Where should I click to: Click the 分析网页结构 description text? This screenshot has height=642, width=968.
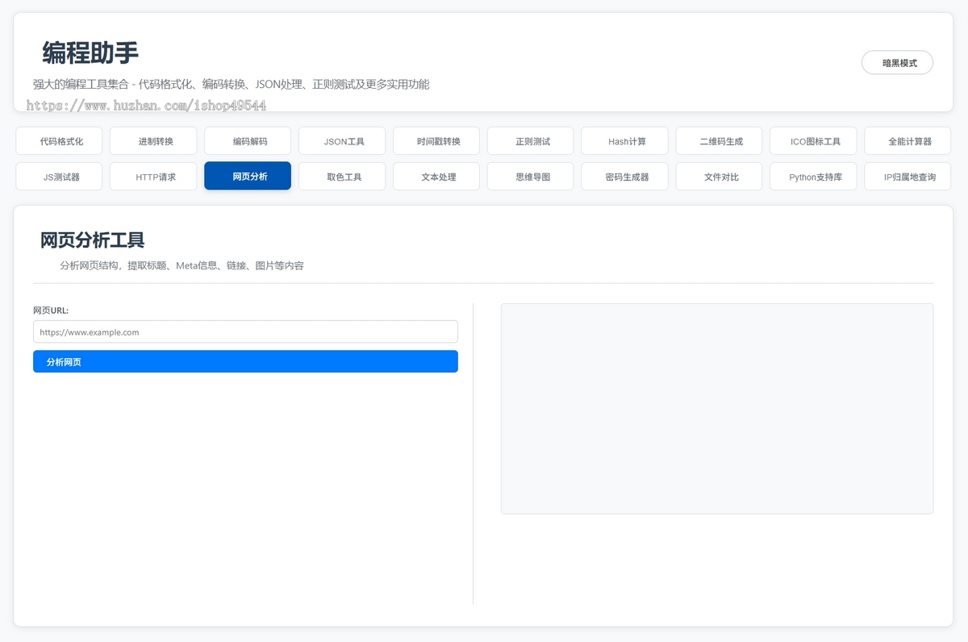(181, 265)
